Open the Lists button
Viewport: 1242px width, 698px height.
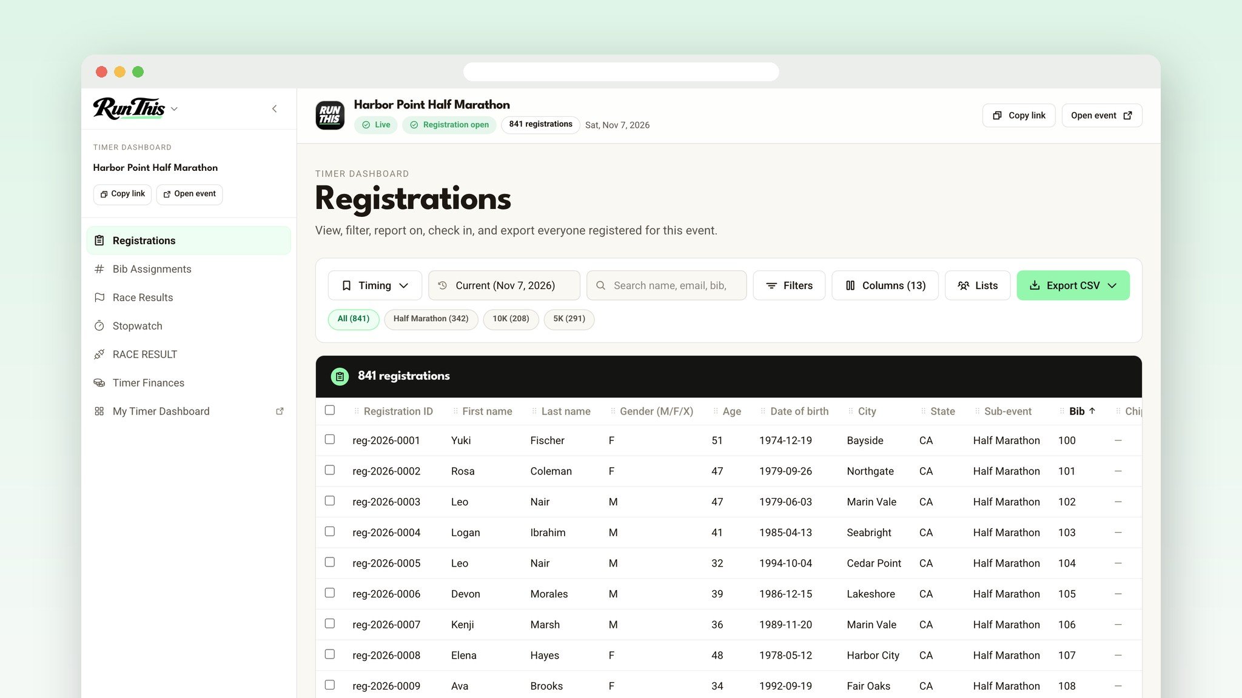(x=978, y=285)
